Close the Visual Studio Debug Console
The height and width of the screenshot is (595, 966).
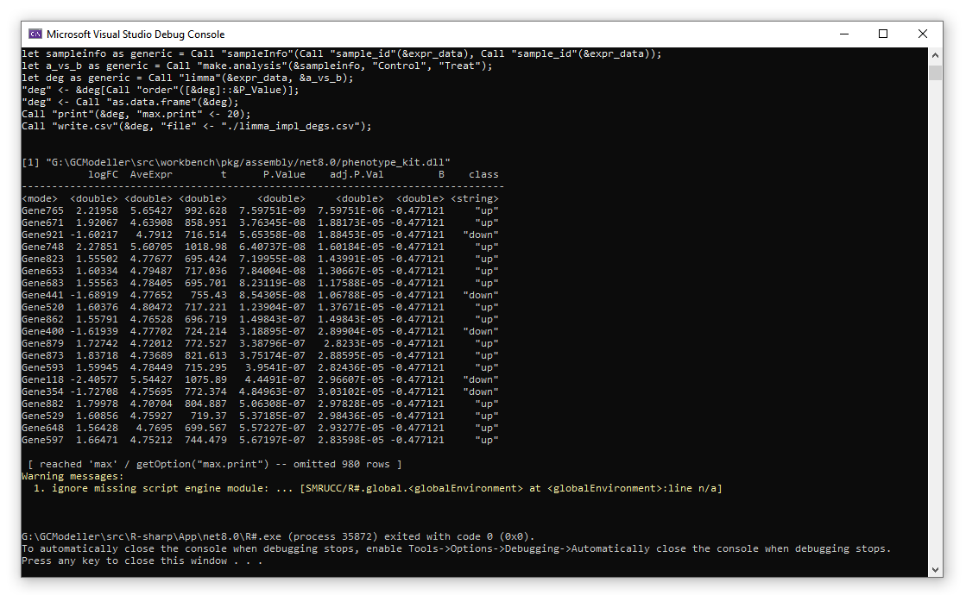point(922,34)
